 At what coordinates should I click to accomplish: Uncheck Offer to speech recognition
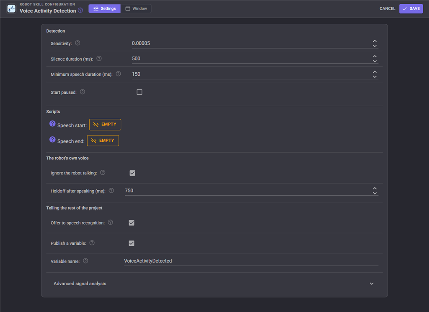(x=132, y=222)
